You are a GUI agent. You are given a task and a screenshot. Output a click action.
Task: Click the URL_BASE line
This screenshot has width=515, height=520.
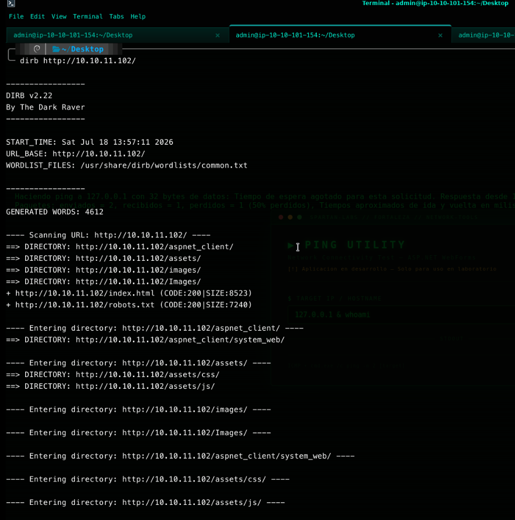click(x=75, y=154)
